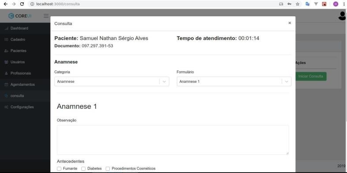Open the user avatar menu
Viewport: 347px width, 173px height.
(x=342, y=16)
